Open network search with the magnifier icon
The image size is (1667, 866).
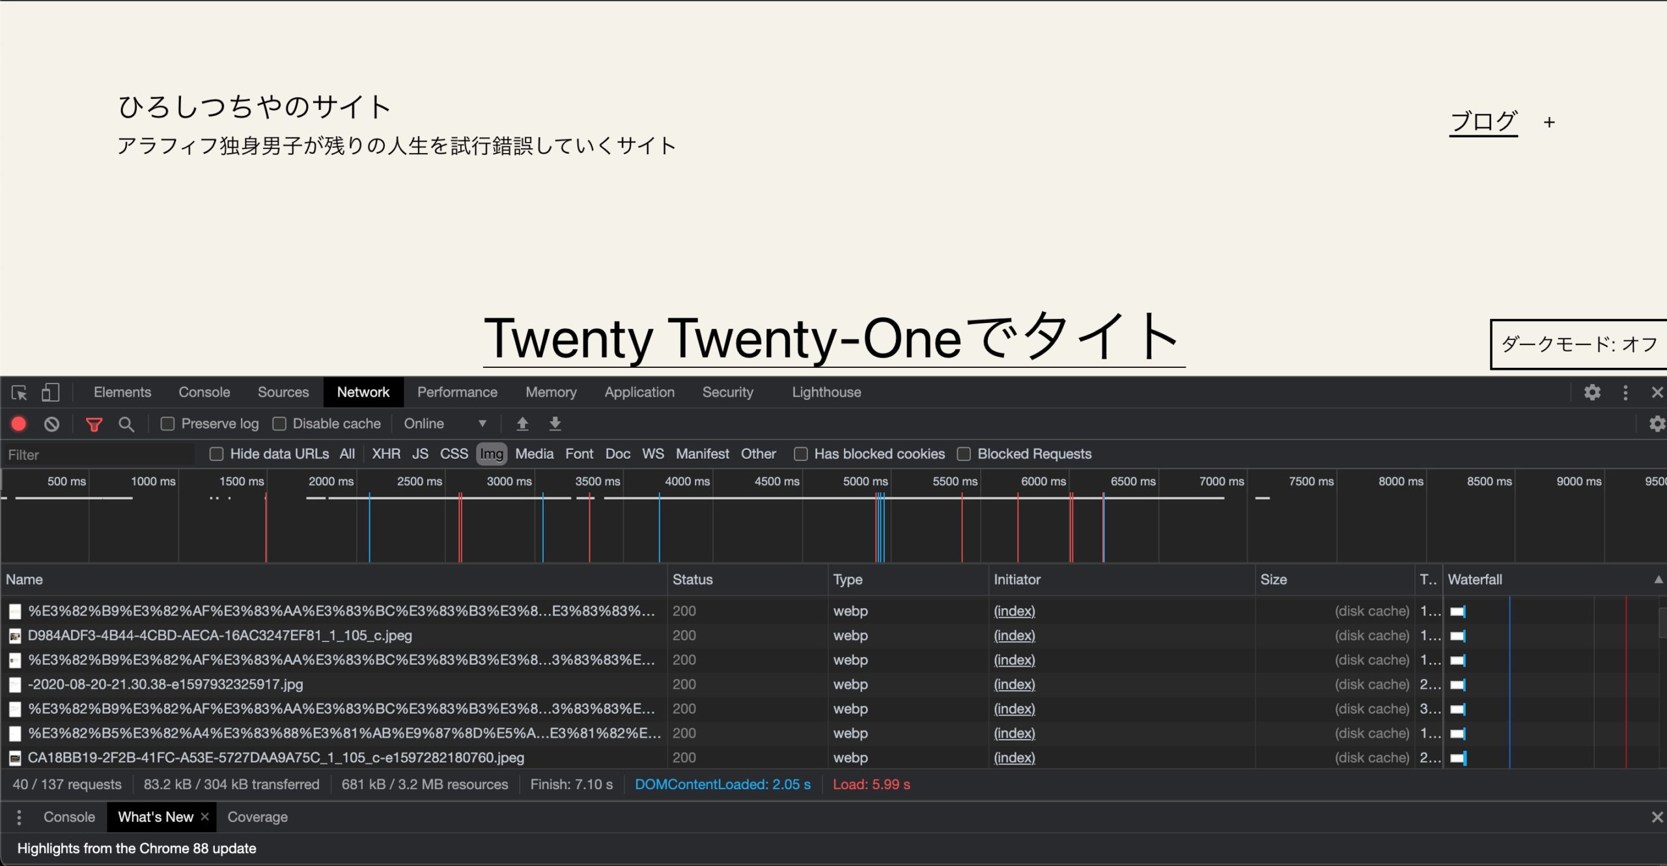(x=126, y=425)
